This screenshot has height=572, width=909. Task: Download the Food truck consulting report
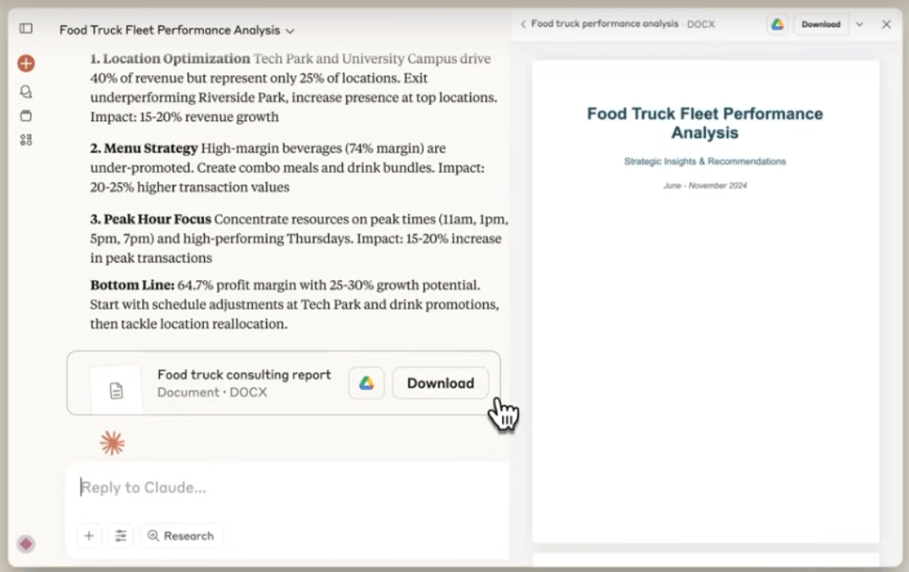click(x=440, y=383)
